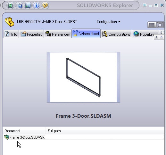Select the Where Used tab
This screenshot has height=155, width=166.
86,33
